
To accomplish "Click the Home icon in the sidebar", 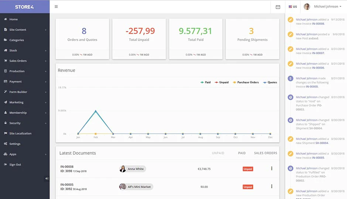I will coord(5,19).
